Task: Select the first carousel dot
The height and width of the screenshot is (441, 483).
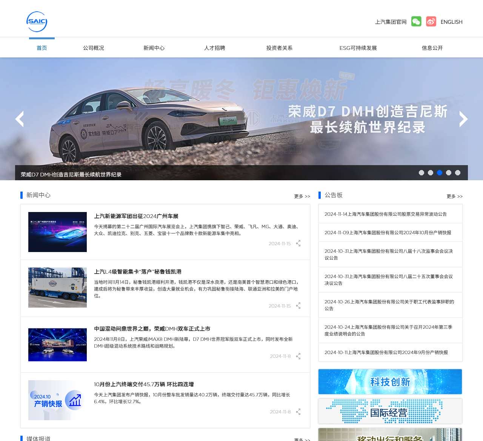Action: (x=421, y=173)
